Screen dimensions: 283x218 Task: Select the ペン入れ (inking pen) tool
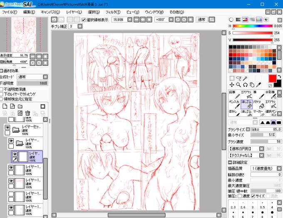[234, 104]
